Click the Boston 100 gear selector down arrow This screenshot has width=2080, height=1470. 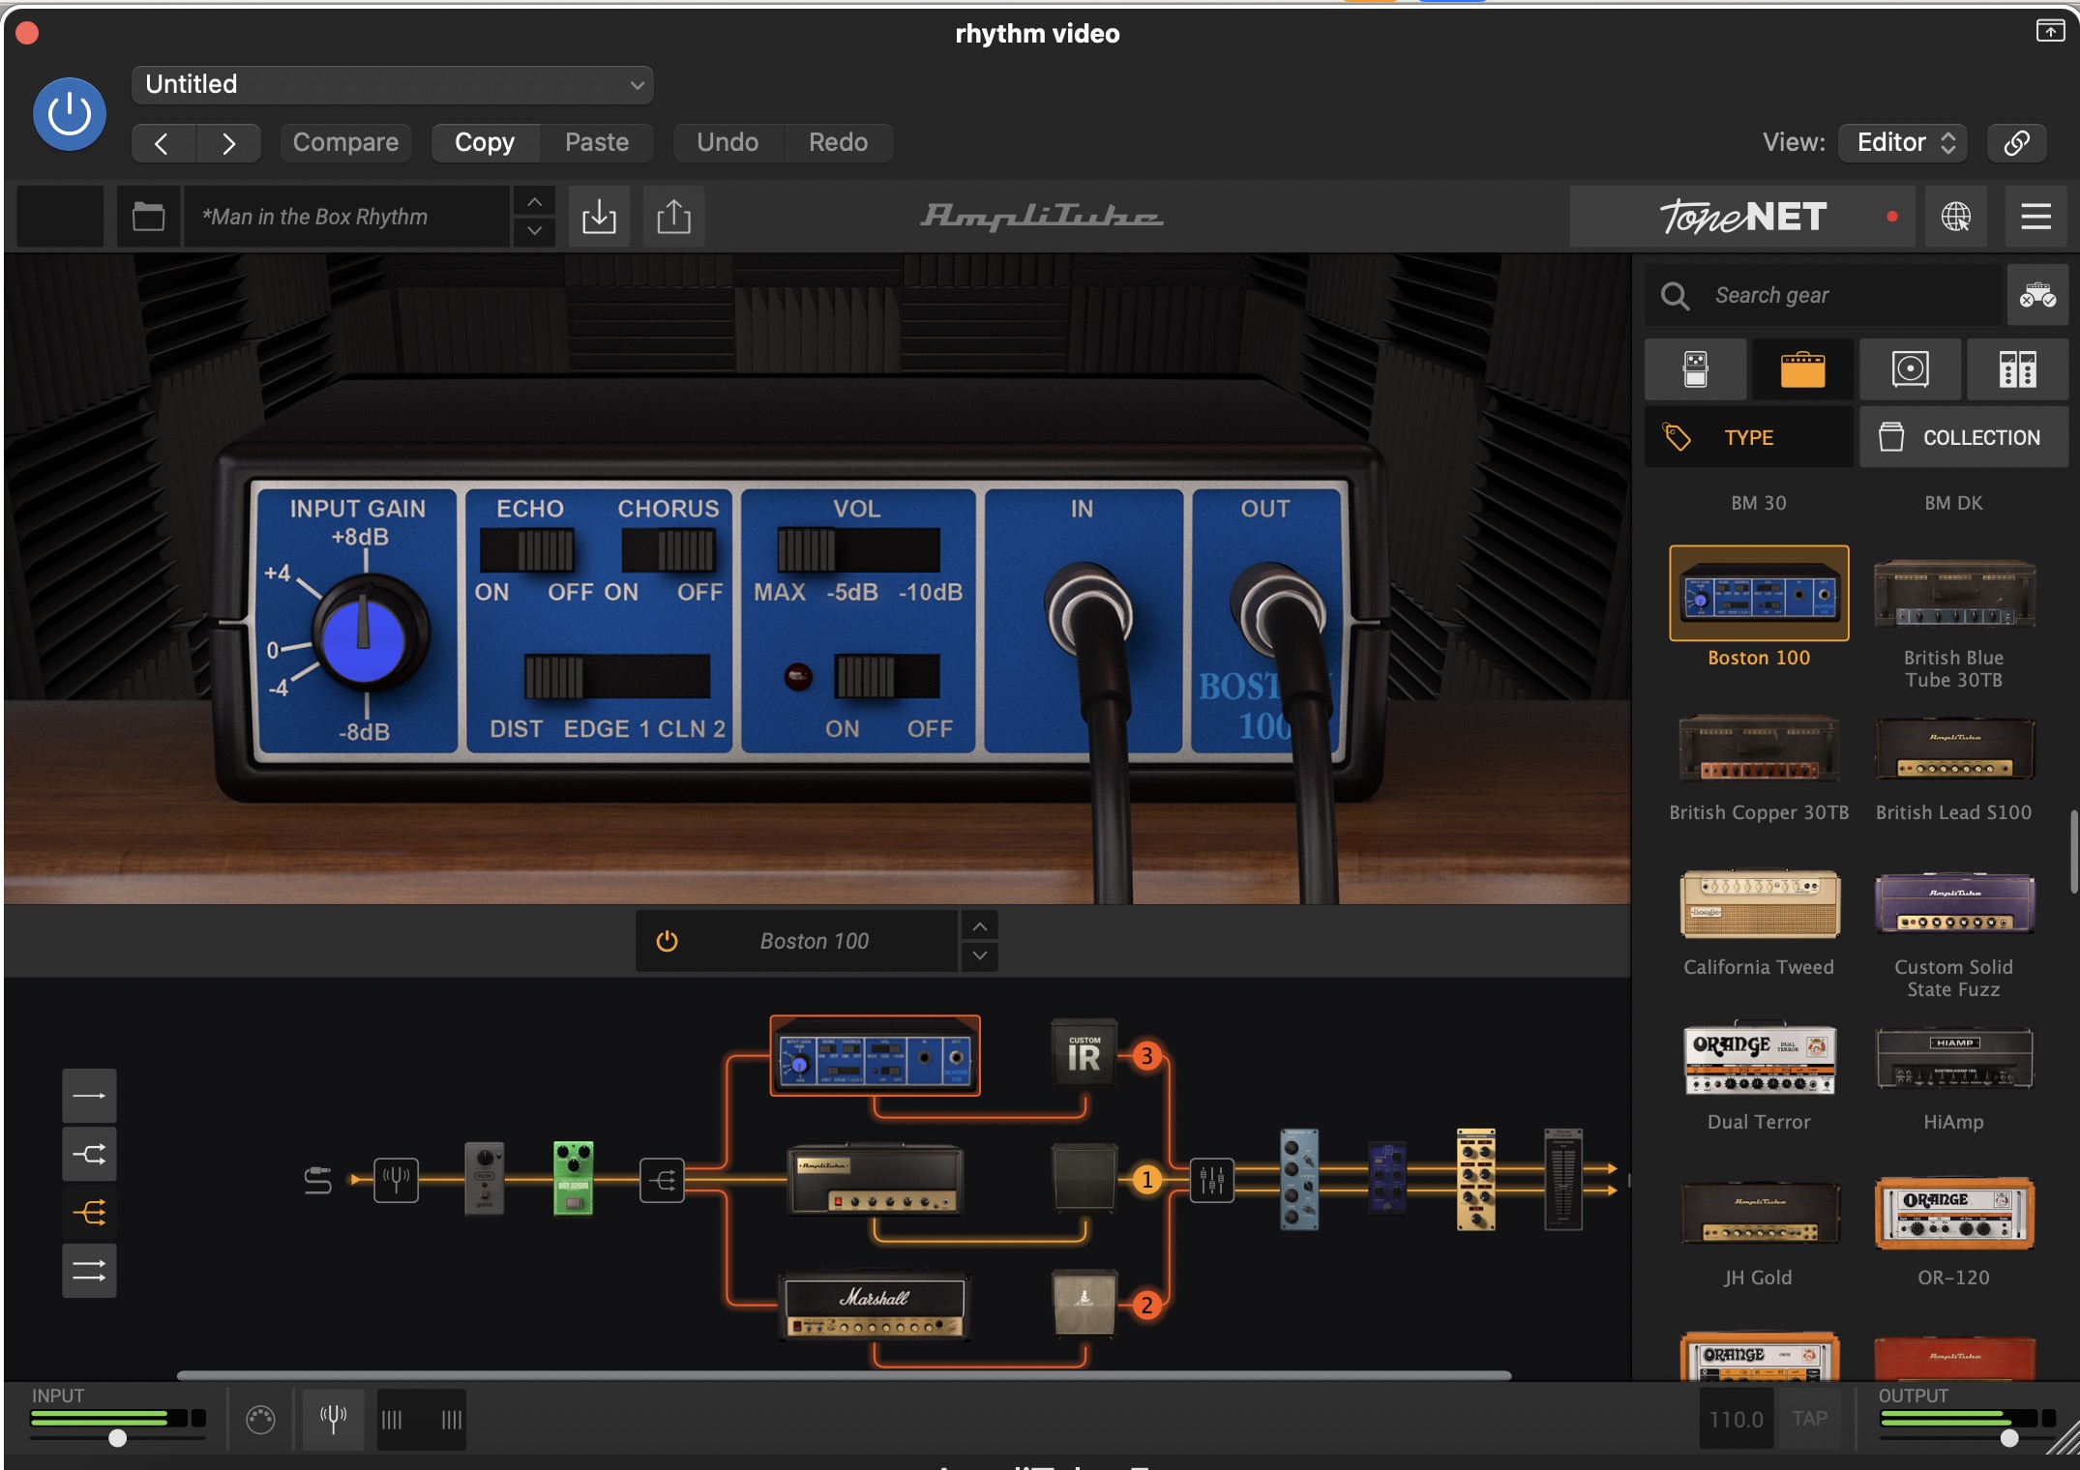pyautogui.click(x=979, y=955)
